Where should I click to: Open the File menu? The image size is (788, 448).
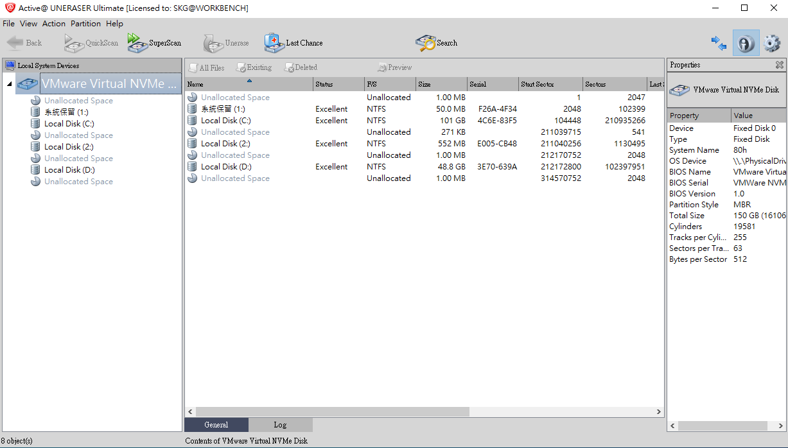point(8,24)
